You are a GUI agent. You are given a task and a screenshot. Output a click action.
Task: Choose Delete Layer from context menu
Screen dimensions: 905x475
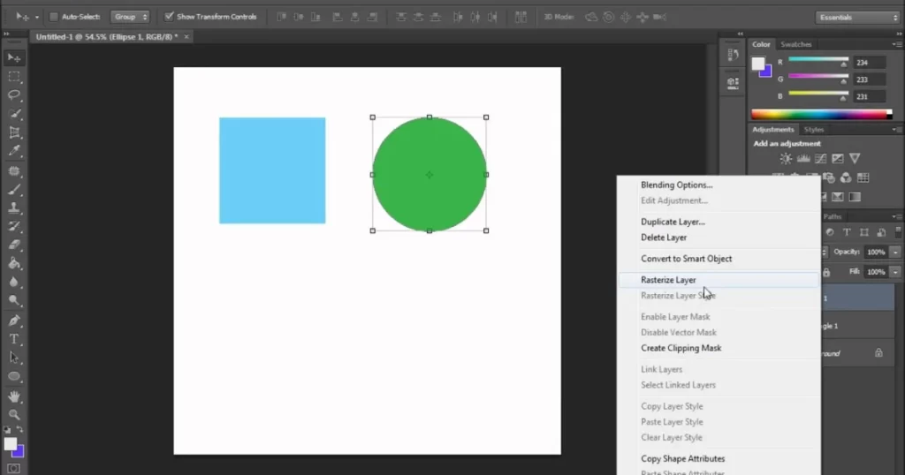pyautogui.click(x=664, y=237)
